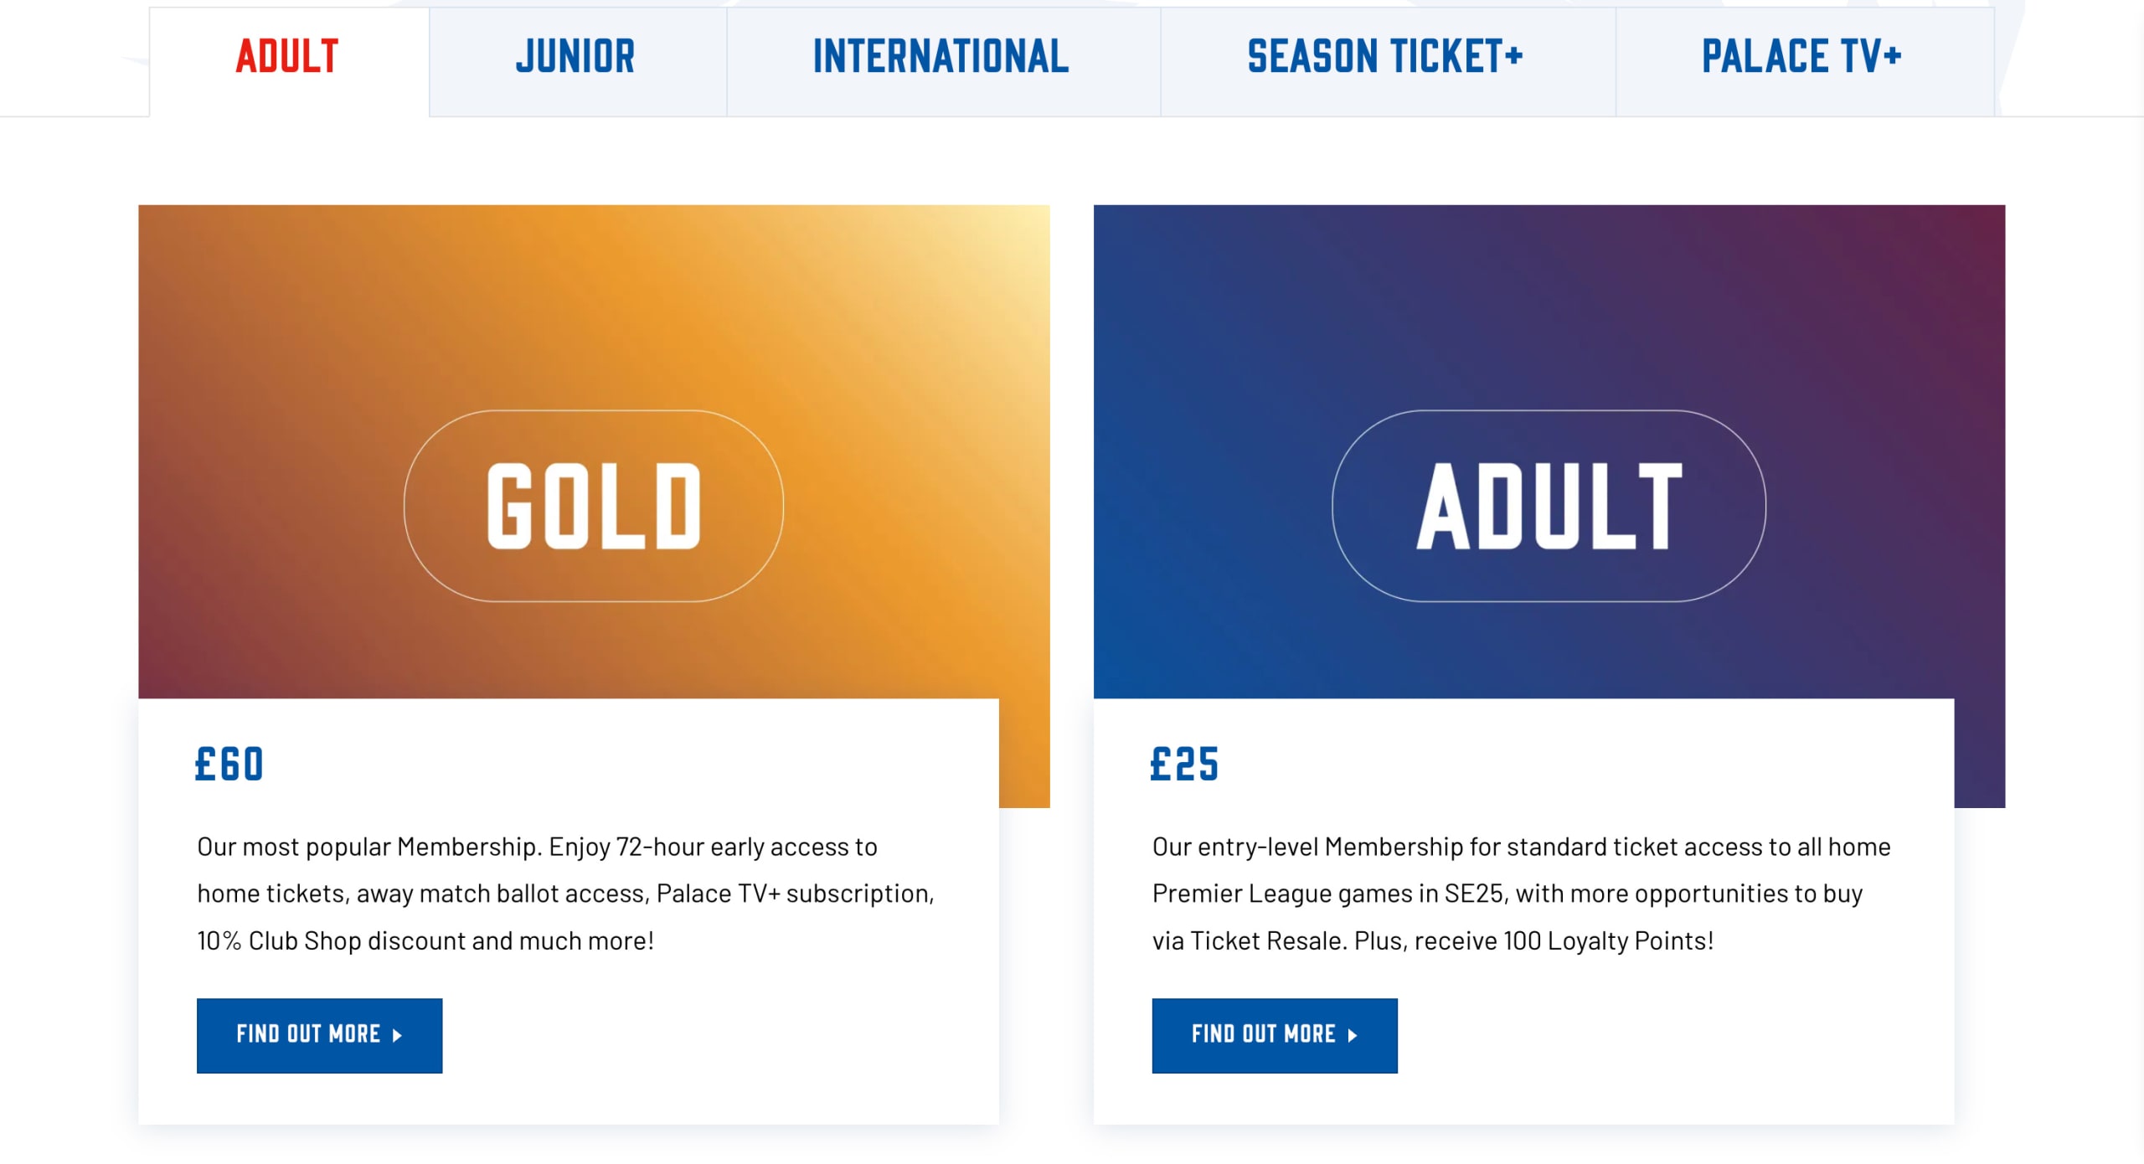Click the ADULT pill badge on the blue banner
The image size is (2144, 1164).
[x=1549, y=506]
